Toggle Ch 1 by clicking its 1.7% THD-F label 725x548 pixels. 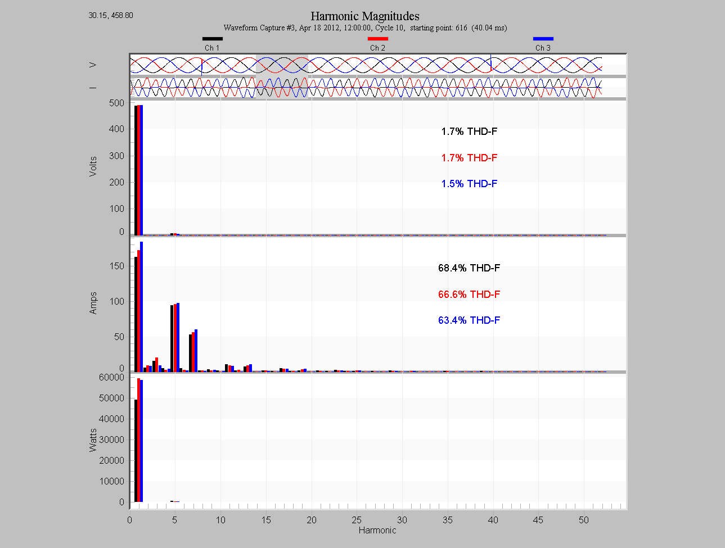469,132
